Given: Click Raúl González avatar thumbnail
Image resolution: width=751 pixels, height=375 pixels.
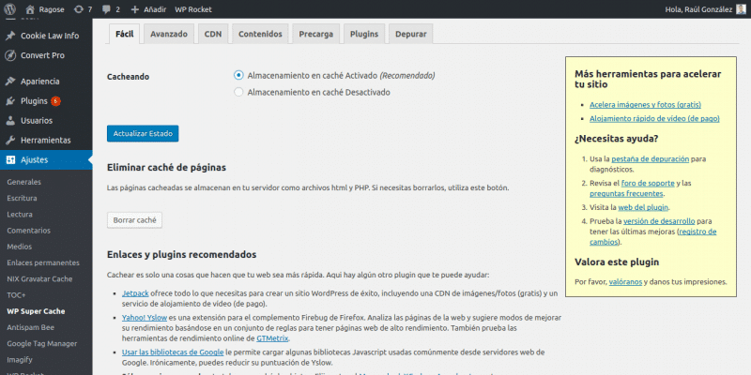Looking at the screenshot, I should coord(741,9).
